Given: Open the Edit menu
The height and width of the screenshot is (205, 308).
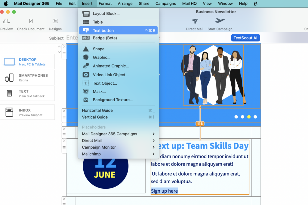Looking at the screenshot, I should (72, 4).
